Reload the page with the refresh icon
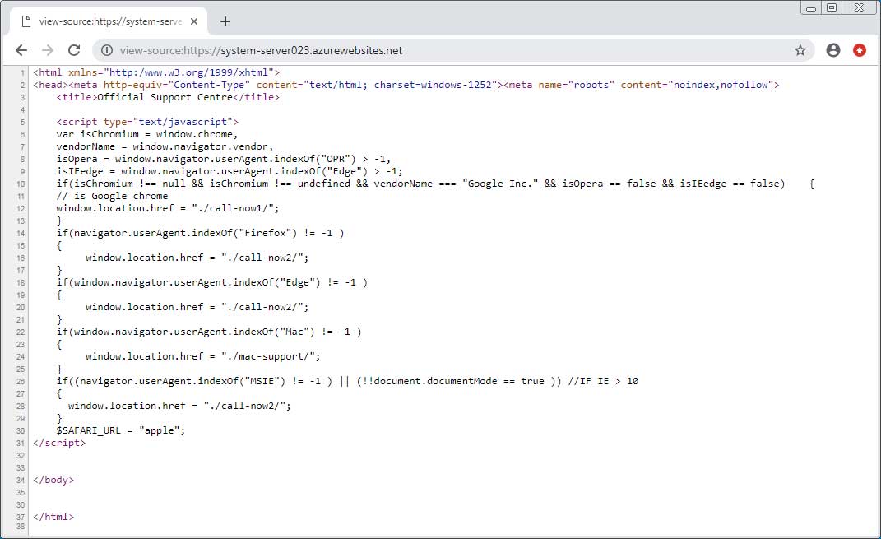 [74, 50]
